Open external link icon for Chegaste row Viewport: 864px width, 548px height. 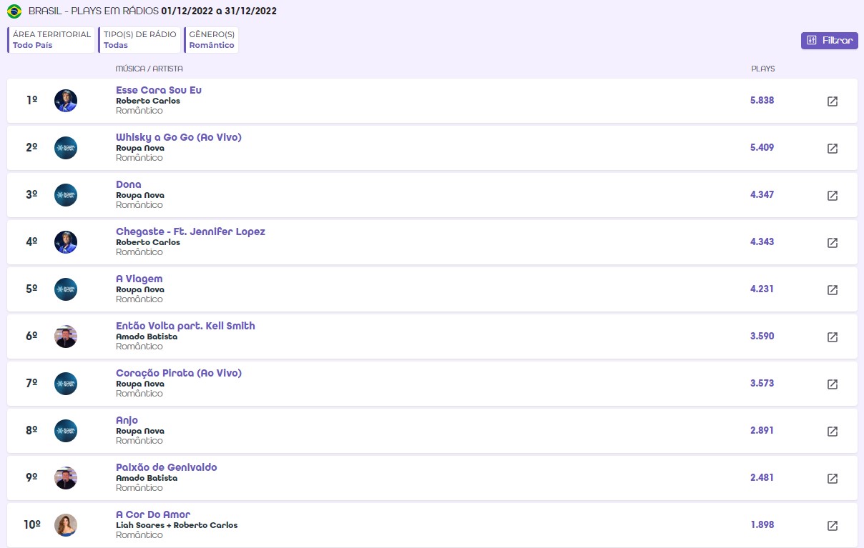833,243
